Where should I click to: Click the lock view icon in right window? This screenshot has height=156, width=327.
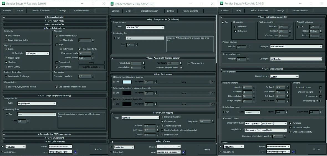click(x=293, y=152)
